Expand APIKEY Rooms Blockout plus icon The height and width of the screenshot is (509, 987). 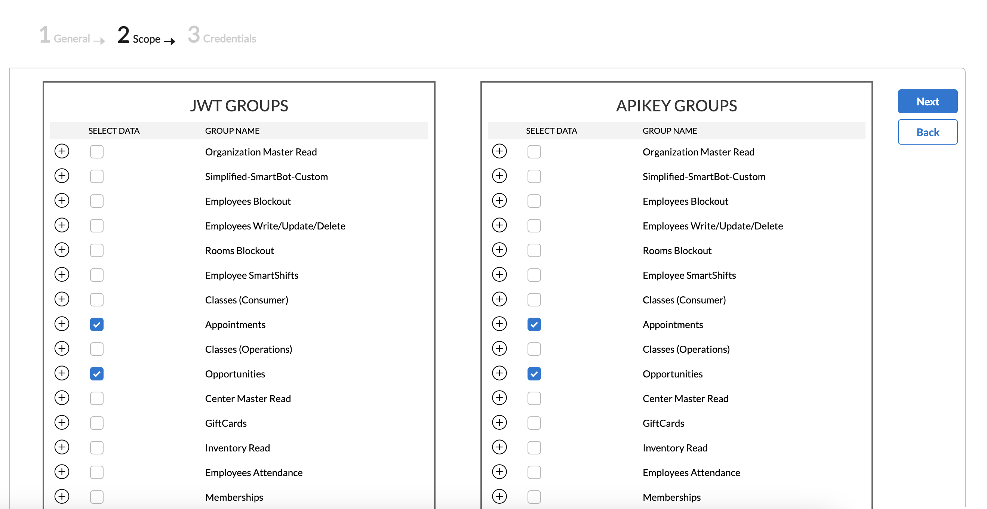click(499, 250)
